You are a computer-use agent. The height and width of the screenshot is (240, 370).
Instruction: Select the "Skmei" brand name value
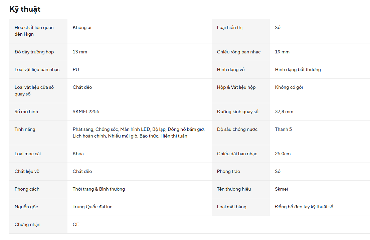pos(281,189)
